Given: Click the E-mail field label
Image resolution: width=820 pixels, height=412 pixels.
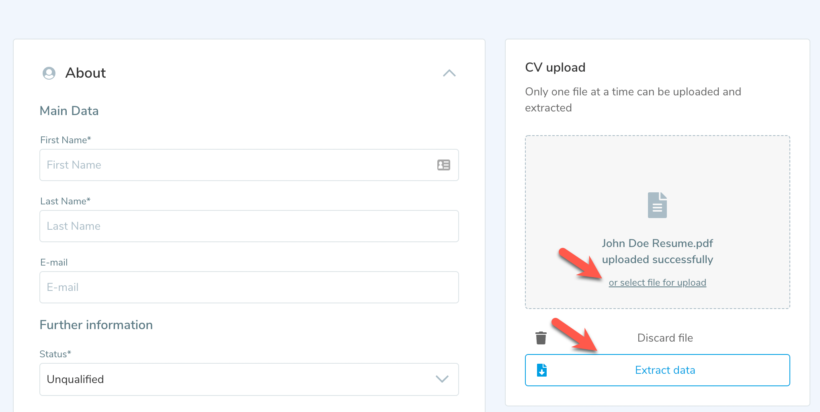Looking at the screenshot, I should pos(54,262).
